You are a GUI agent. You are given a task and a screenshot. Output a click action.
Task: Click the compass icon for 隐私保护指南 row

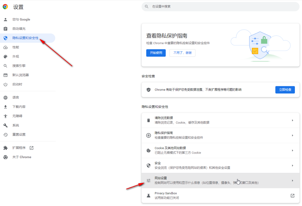[149, 135]
